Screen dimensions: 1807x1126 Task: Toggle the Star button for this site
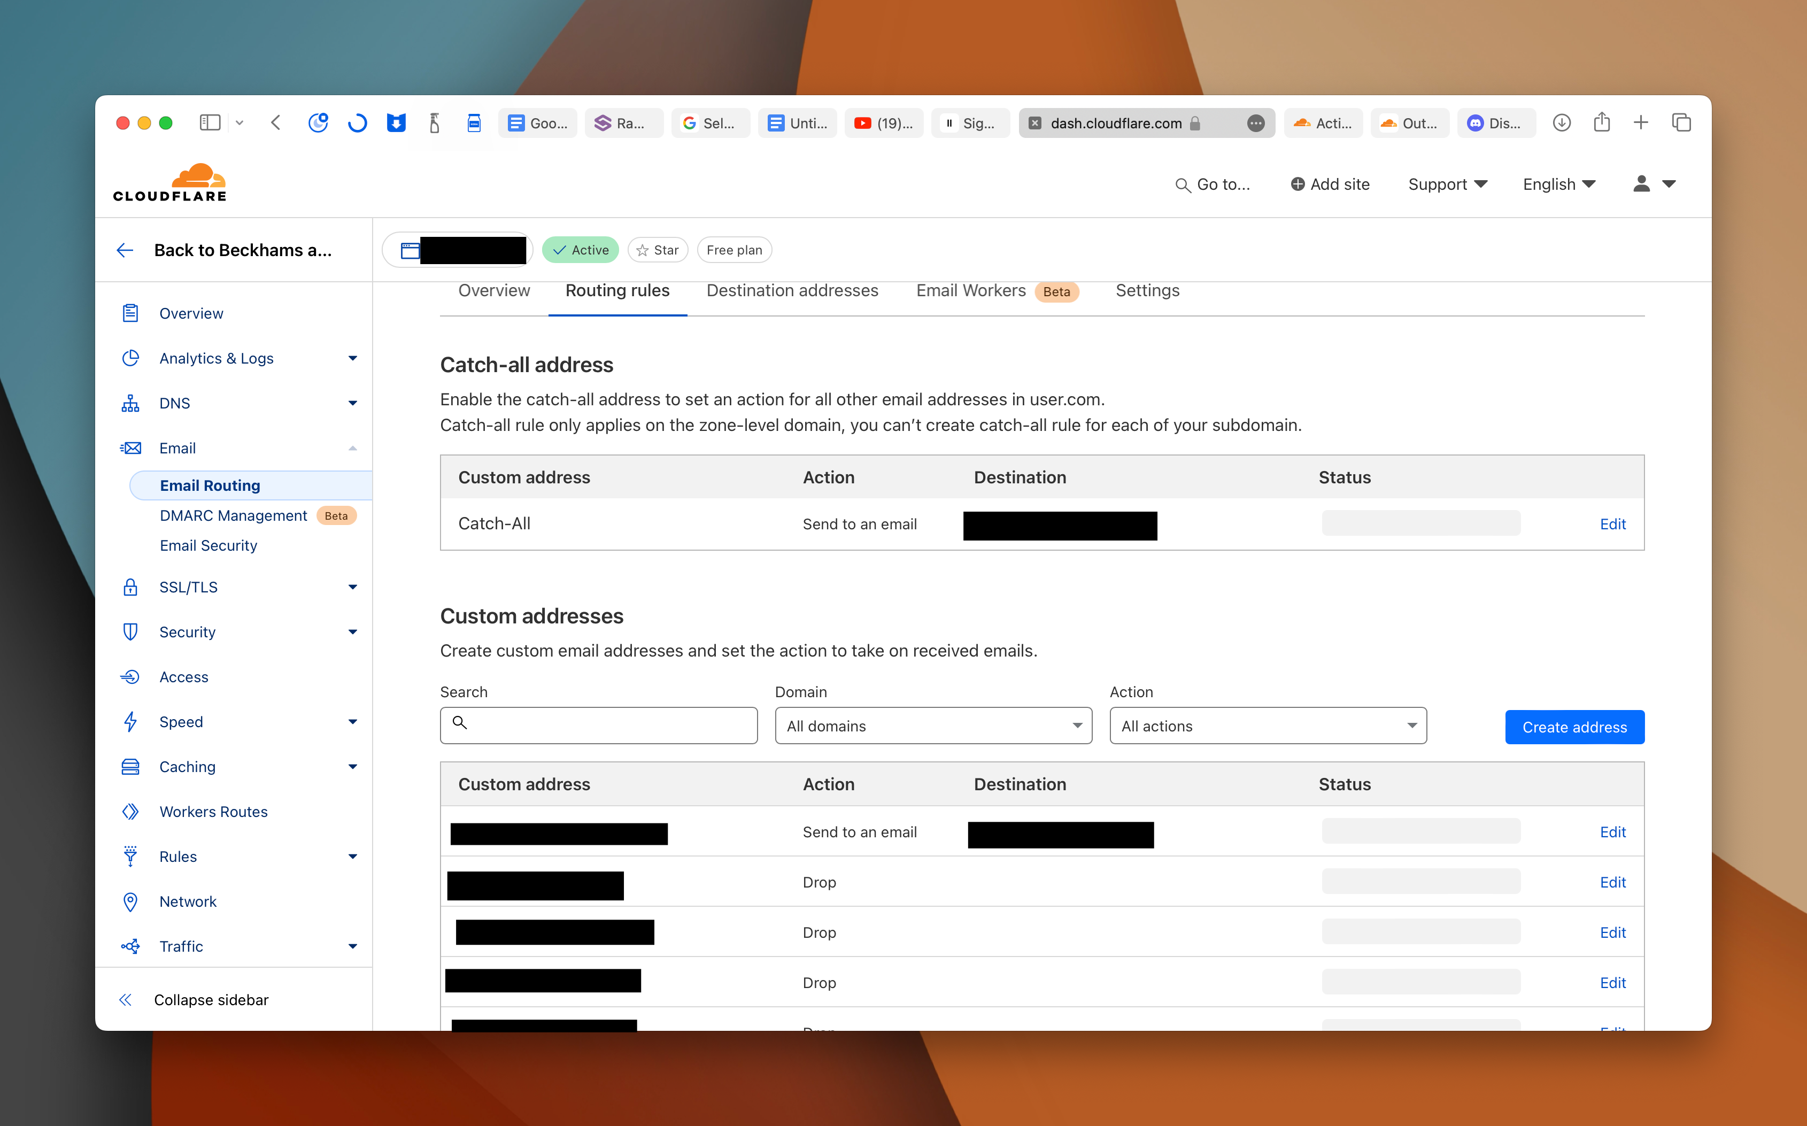pos(658,250)
